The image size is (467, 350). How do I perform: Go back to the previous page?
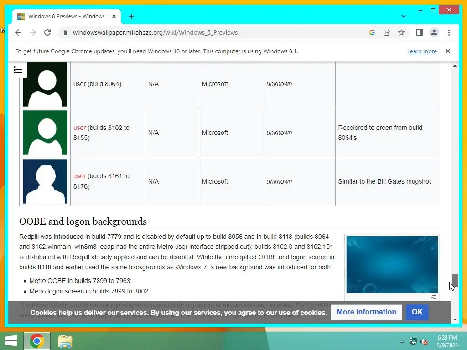coord(18,32)
